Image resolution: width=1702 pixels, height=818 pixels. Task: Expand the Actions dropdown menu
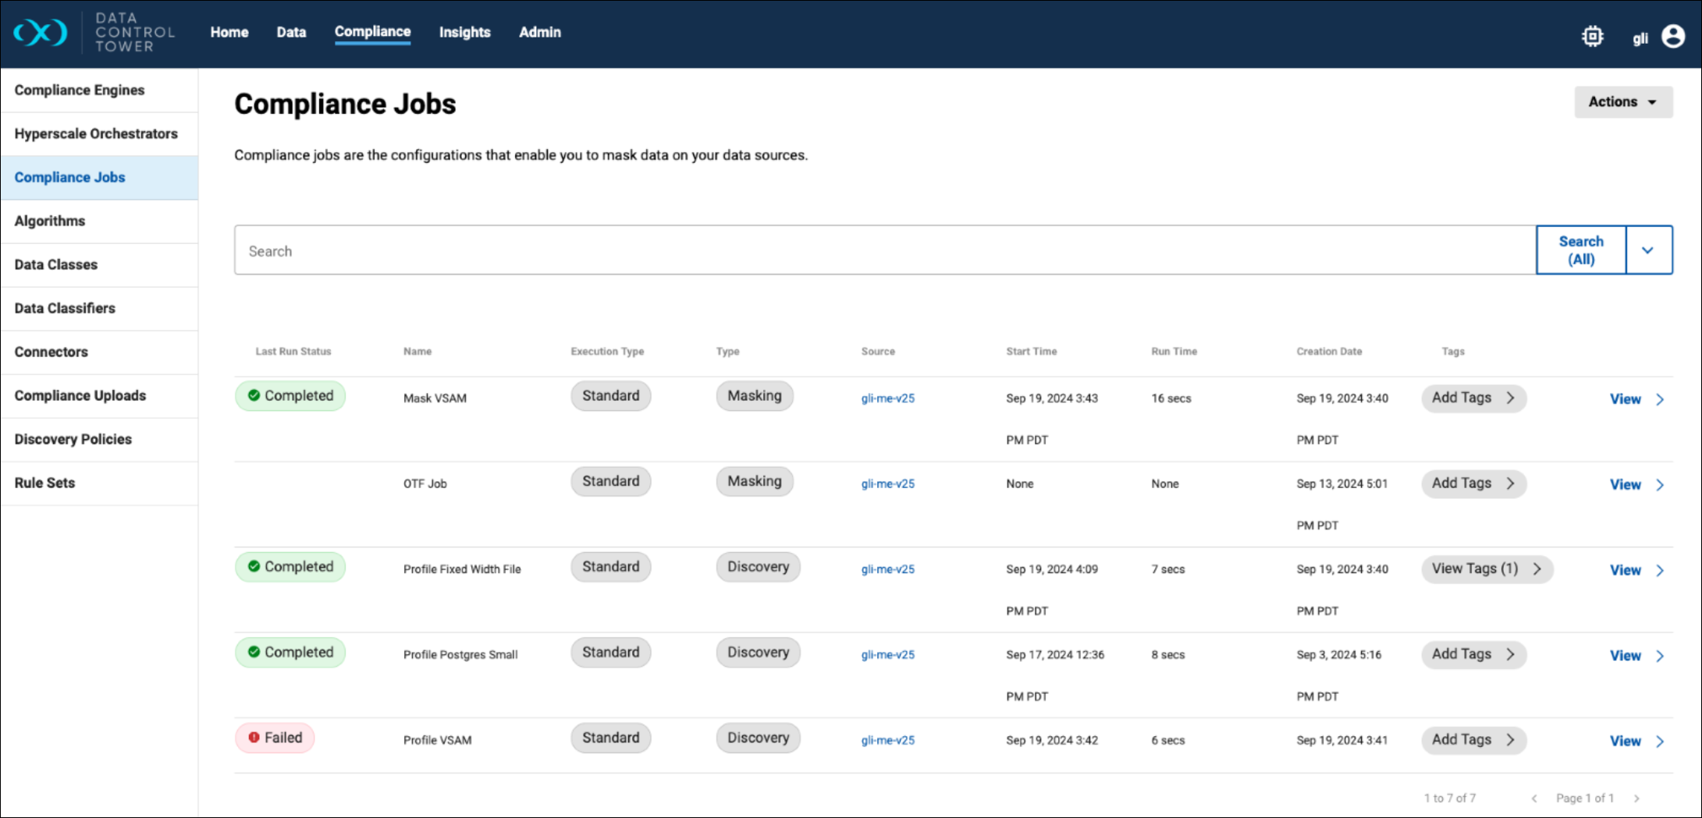pos(1622,102)
